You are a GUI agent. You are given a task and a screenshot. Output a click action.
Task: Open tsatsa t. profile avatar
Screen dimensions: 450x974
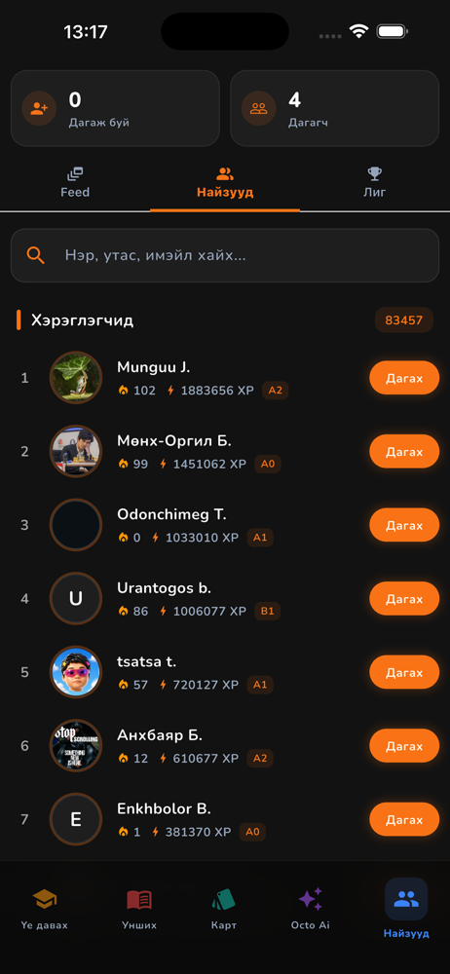[76, 672]
